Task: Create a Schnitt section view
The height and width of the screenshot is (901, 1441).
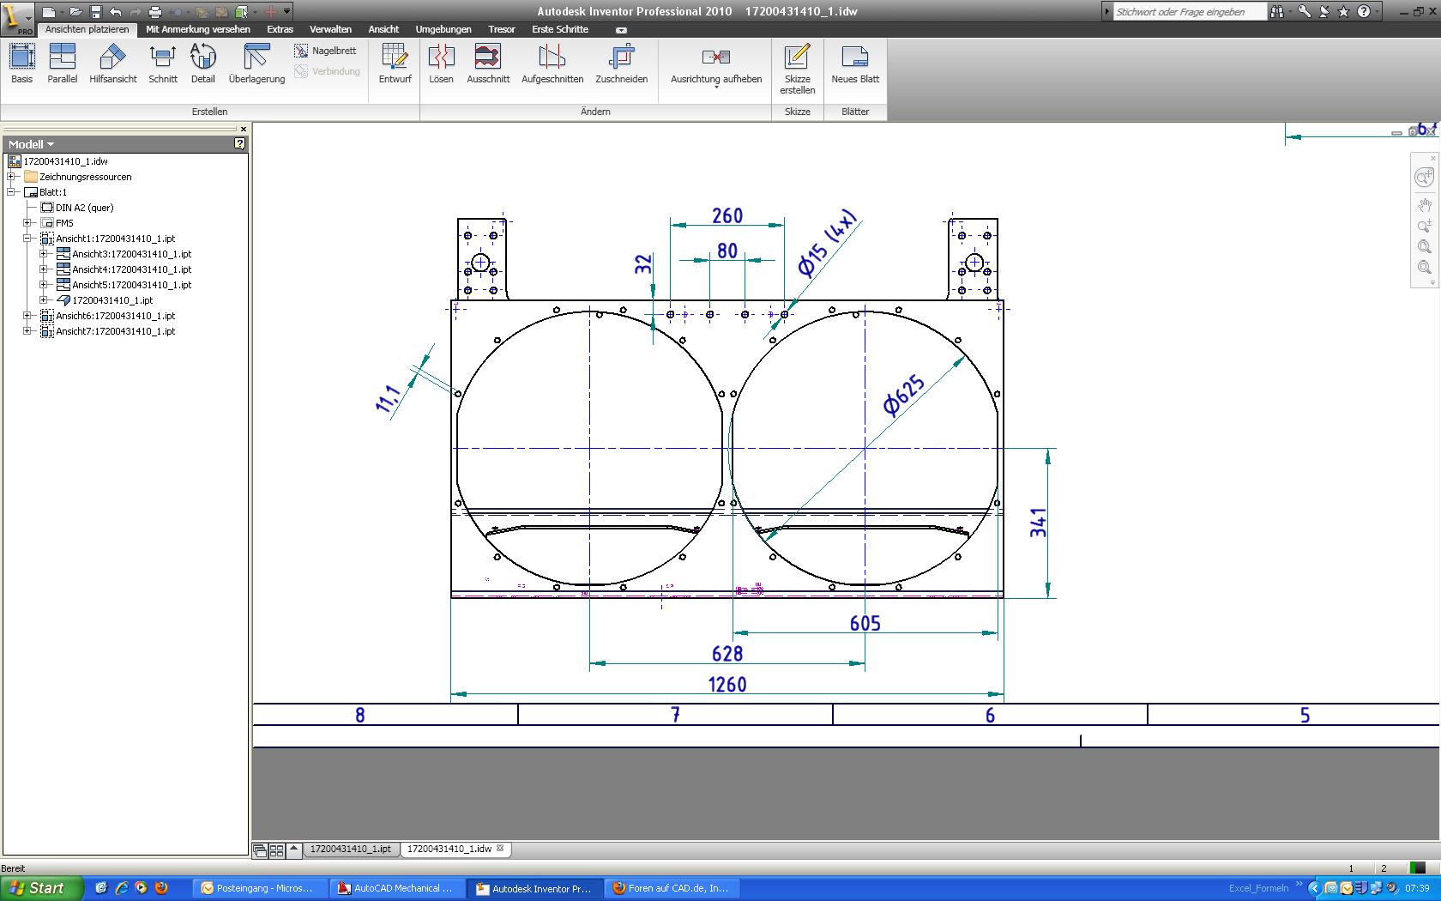Action: coord(162,63)
